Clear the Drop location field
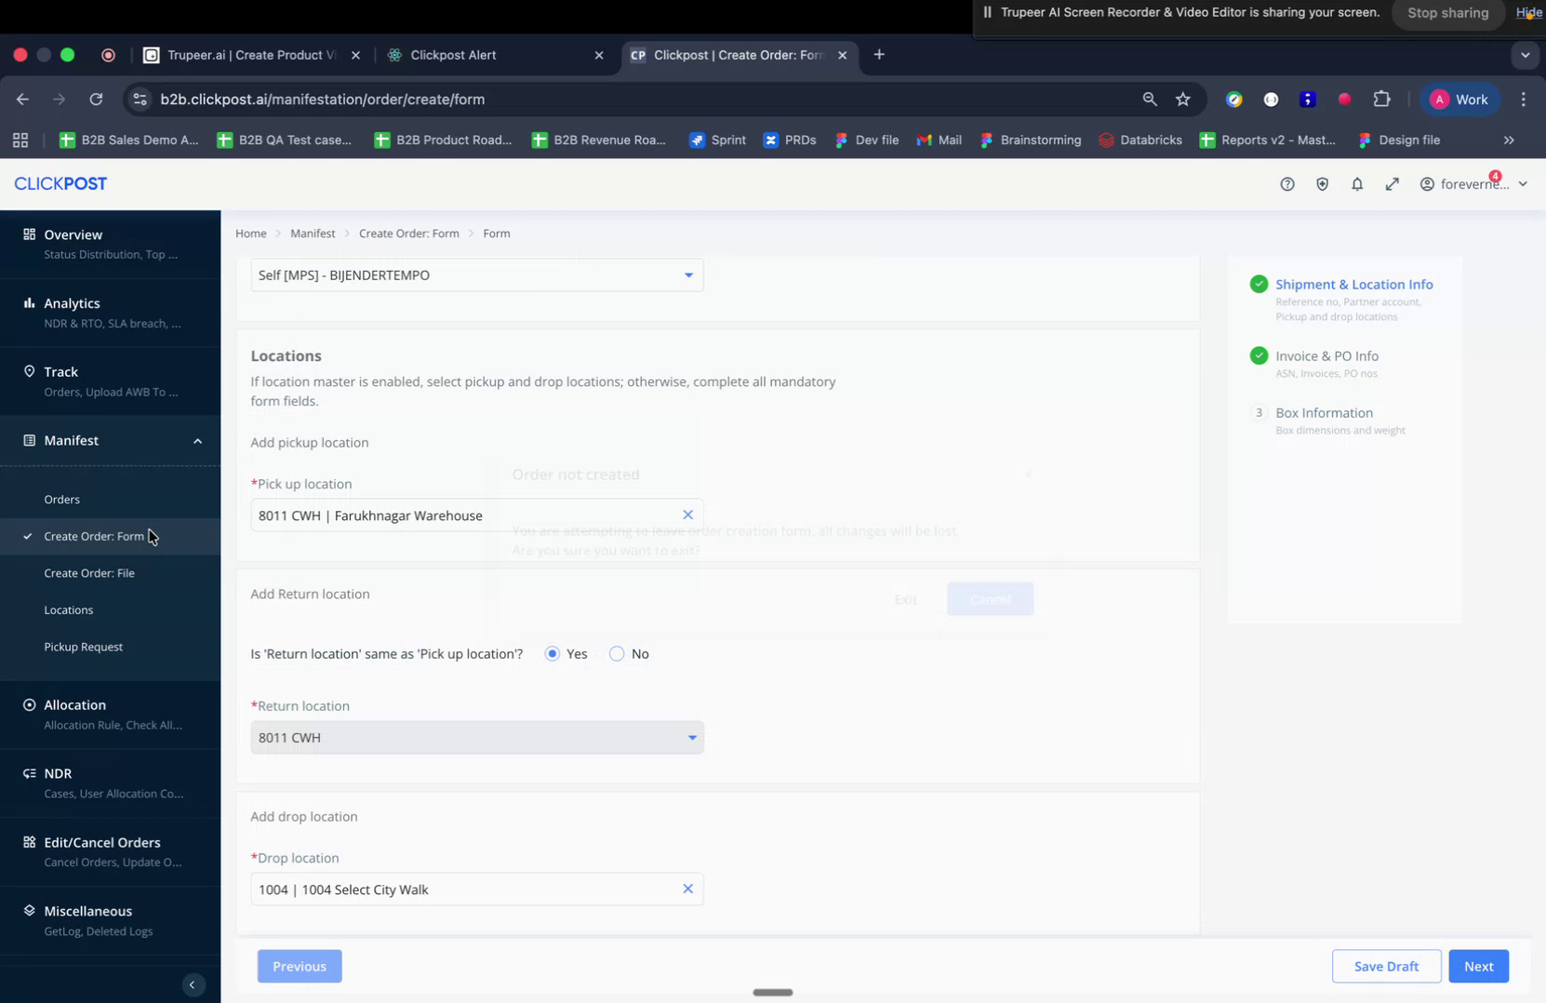 point(688,889)
